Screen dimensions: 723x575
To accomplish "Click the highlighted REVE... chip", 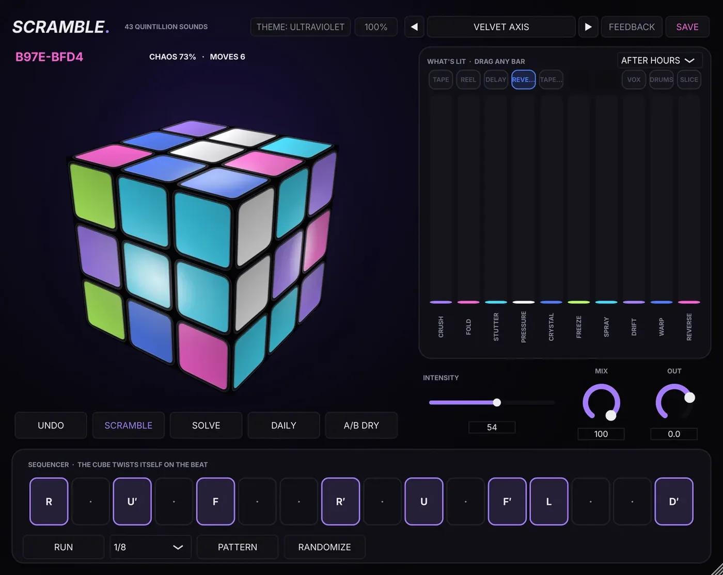I will pos(524,79).
